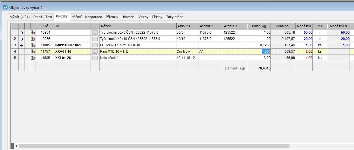This screenshot has height=150, width=354.
Task: Select the cell with ID XRA01-16
Action: (x=73, y=52)
